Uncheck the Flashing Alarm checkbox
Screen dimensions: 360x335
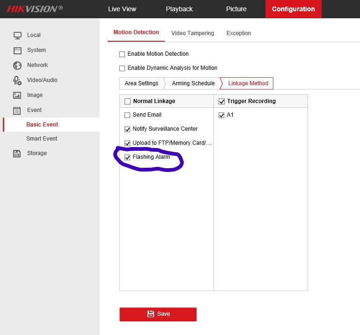click(127, 157)
